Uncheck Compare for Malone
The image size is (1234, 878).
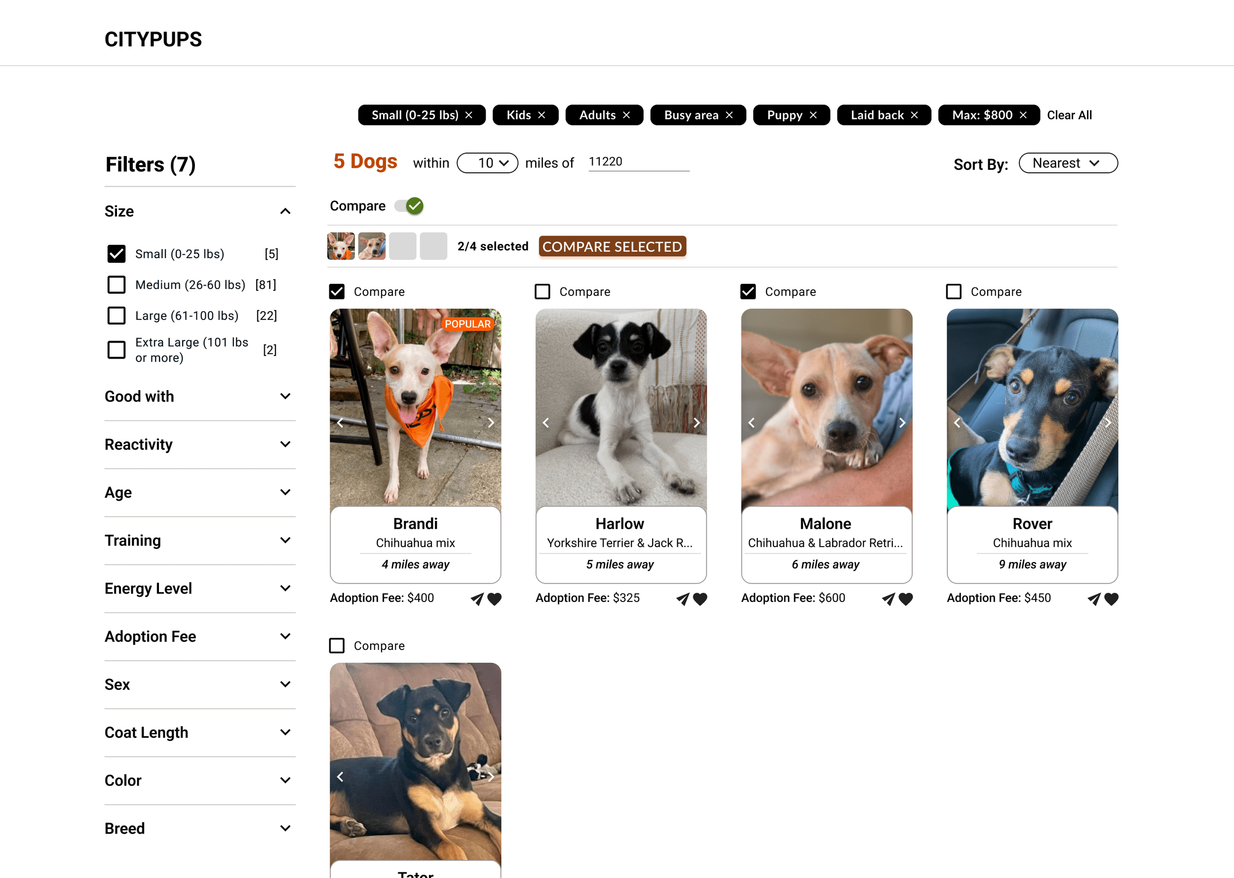[x=748, y=291]
